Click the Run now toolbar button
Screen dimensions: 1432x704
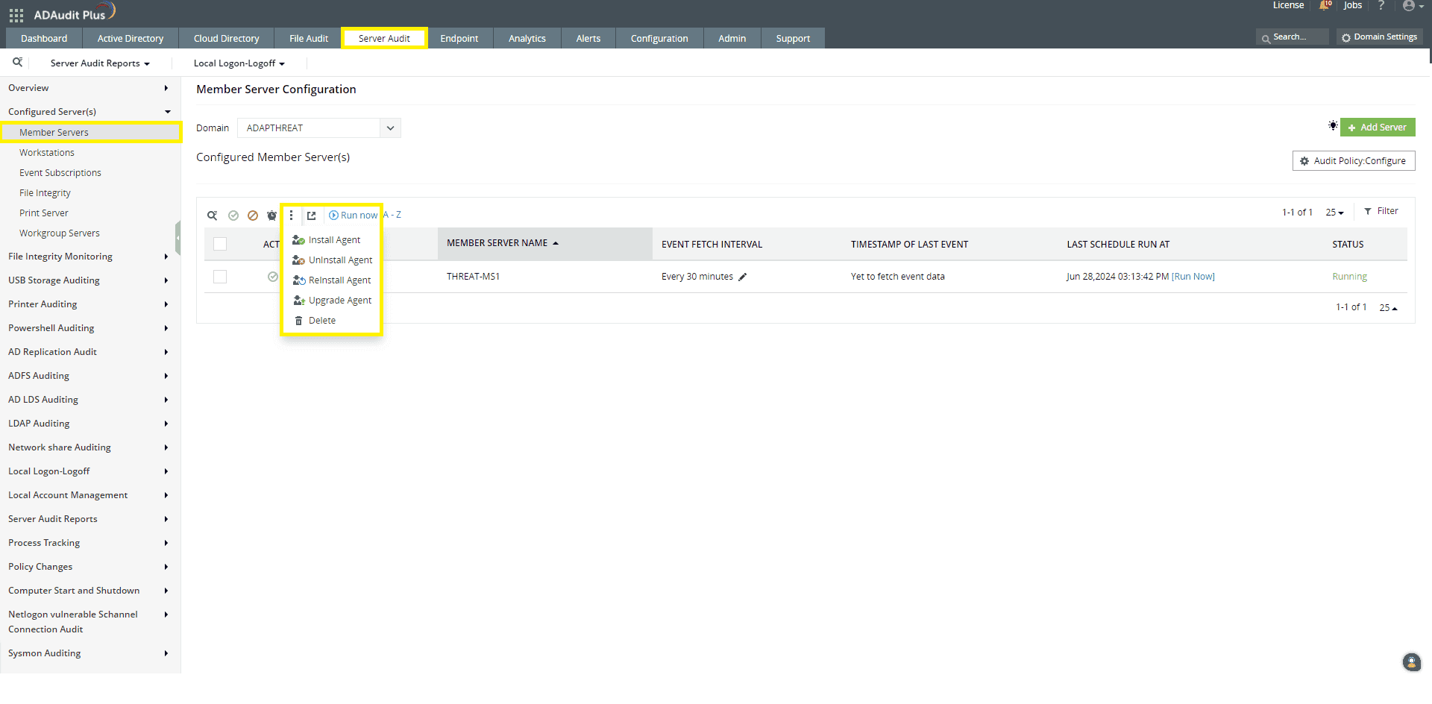(x=354, y=216)
